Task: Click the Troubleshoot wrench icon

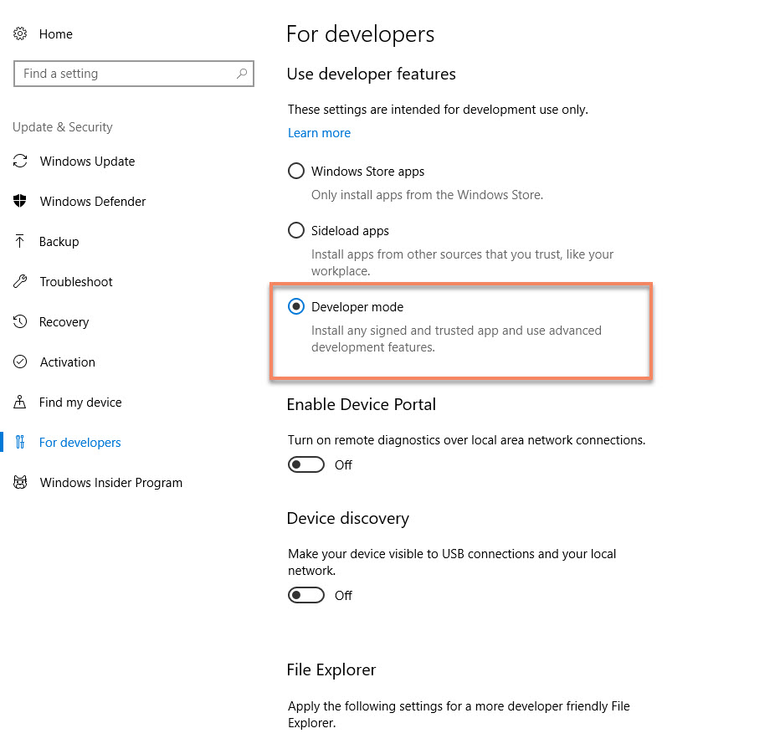Action: [20, 282]
